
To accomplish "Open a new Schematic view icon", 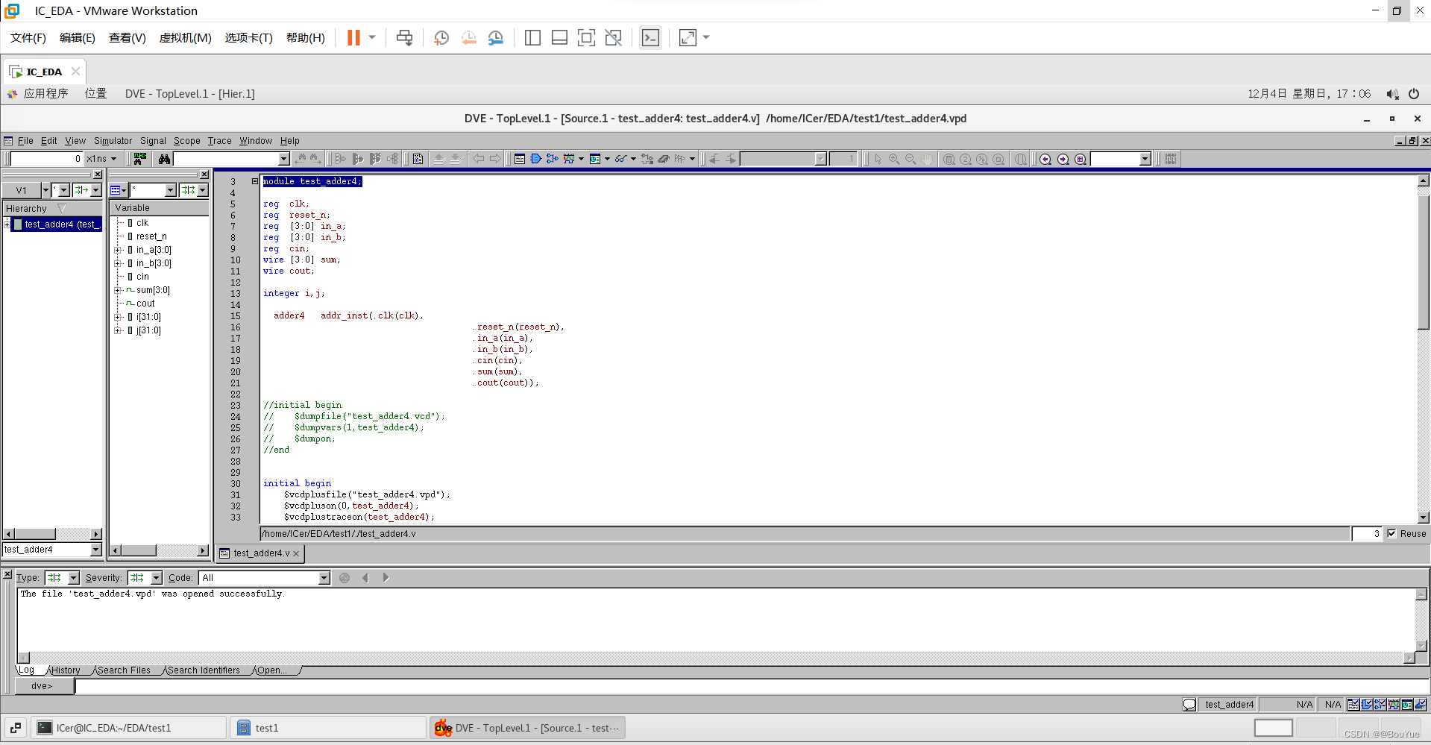I will [x=536, y=159].
